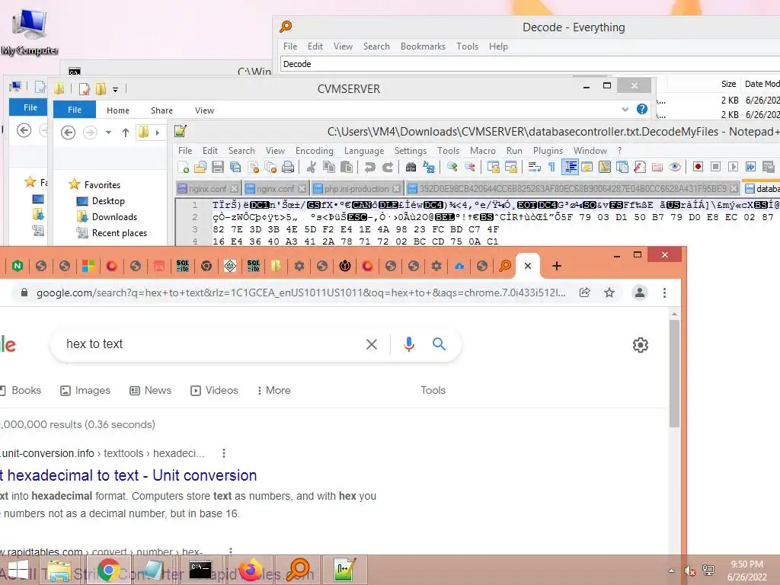
Task: Expand the More filter on Google results
Action: [x=273, y=391]
